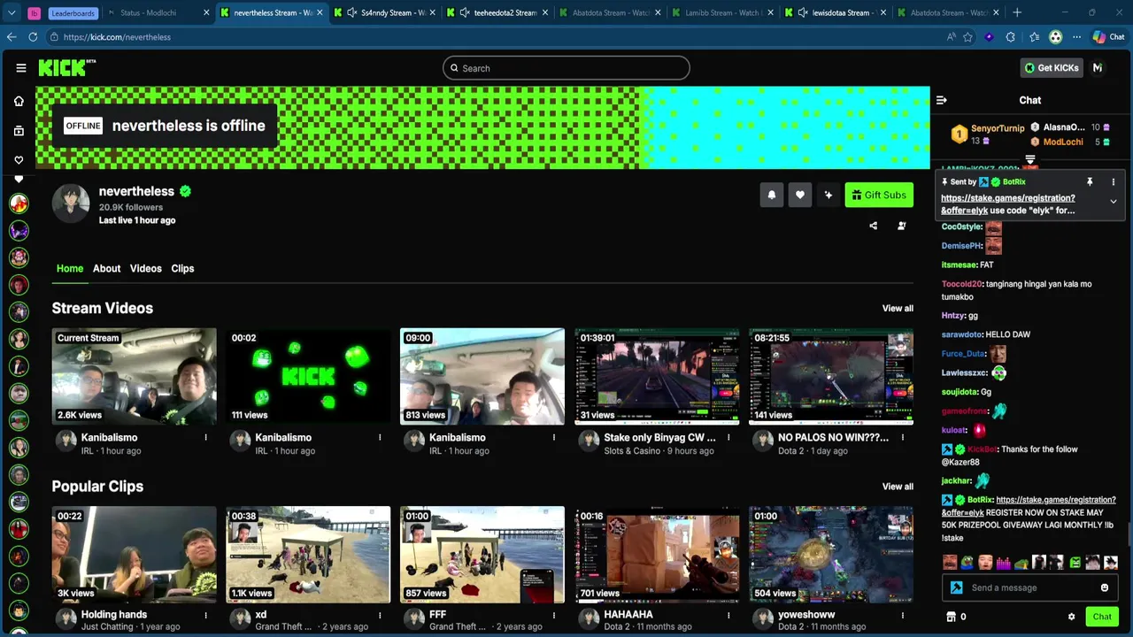Open the browser settings ellipsis menu
The height and width of the screenshot is (637, 1133).
coord(1076,37)
